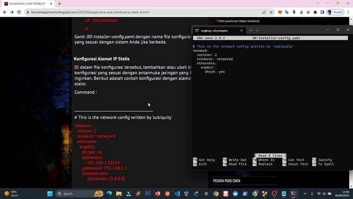The height and width of the screenshot is (199, 353).
Task: Open the clock and date panel
Action: pyautogui.click(x=342, y=193)
